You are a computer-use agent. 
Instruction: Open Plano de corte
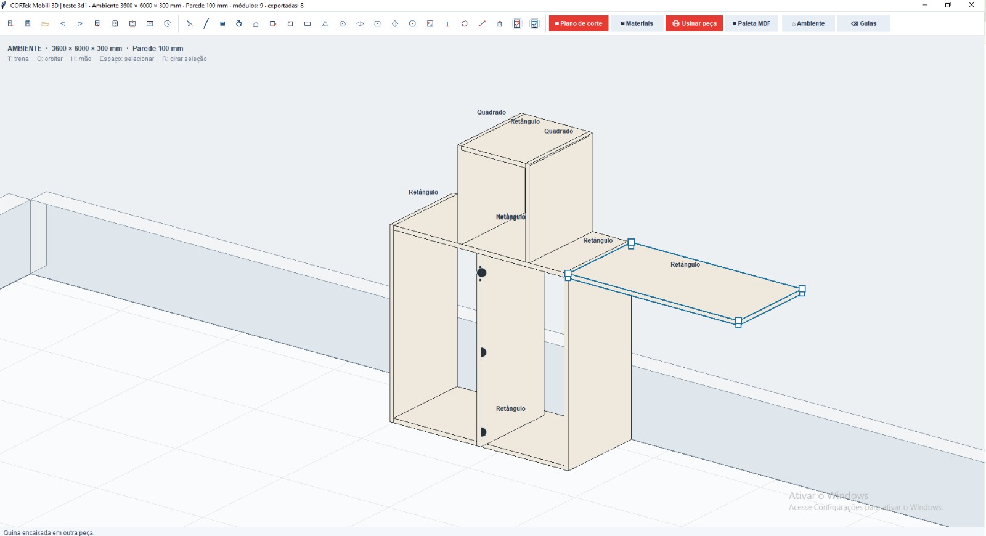point(579,23)
